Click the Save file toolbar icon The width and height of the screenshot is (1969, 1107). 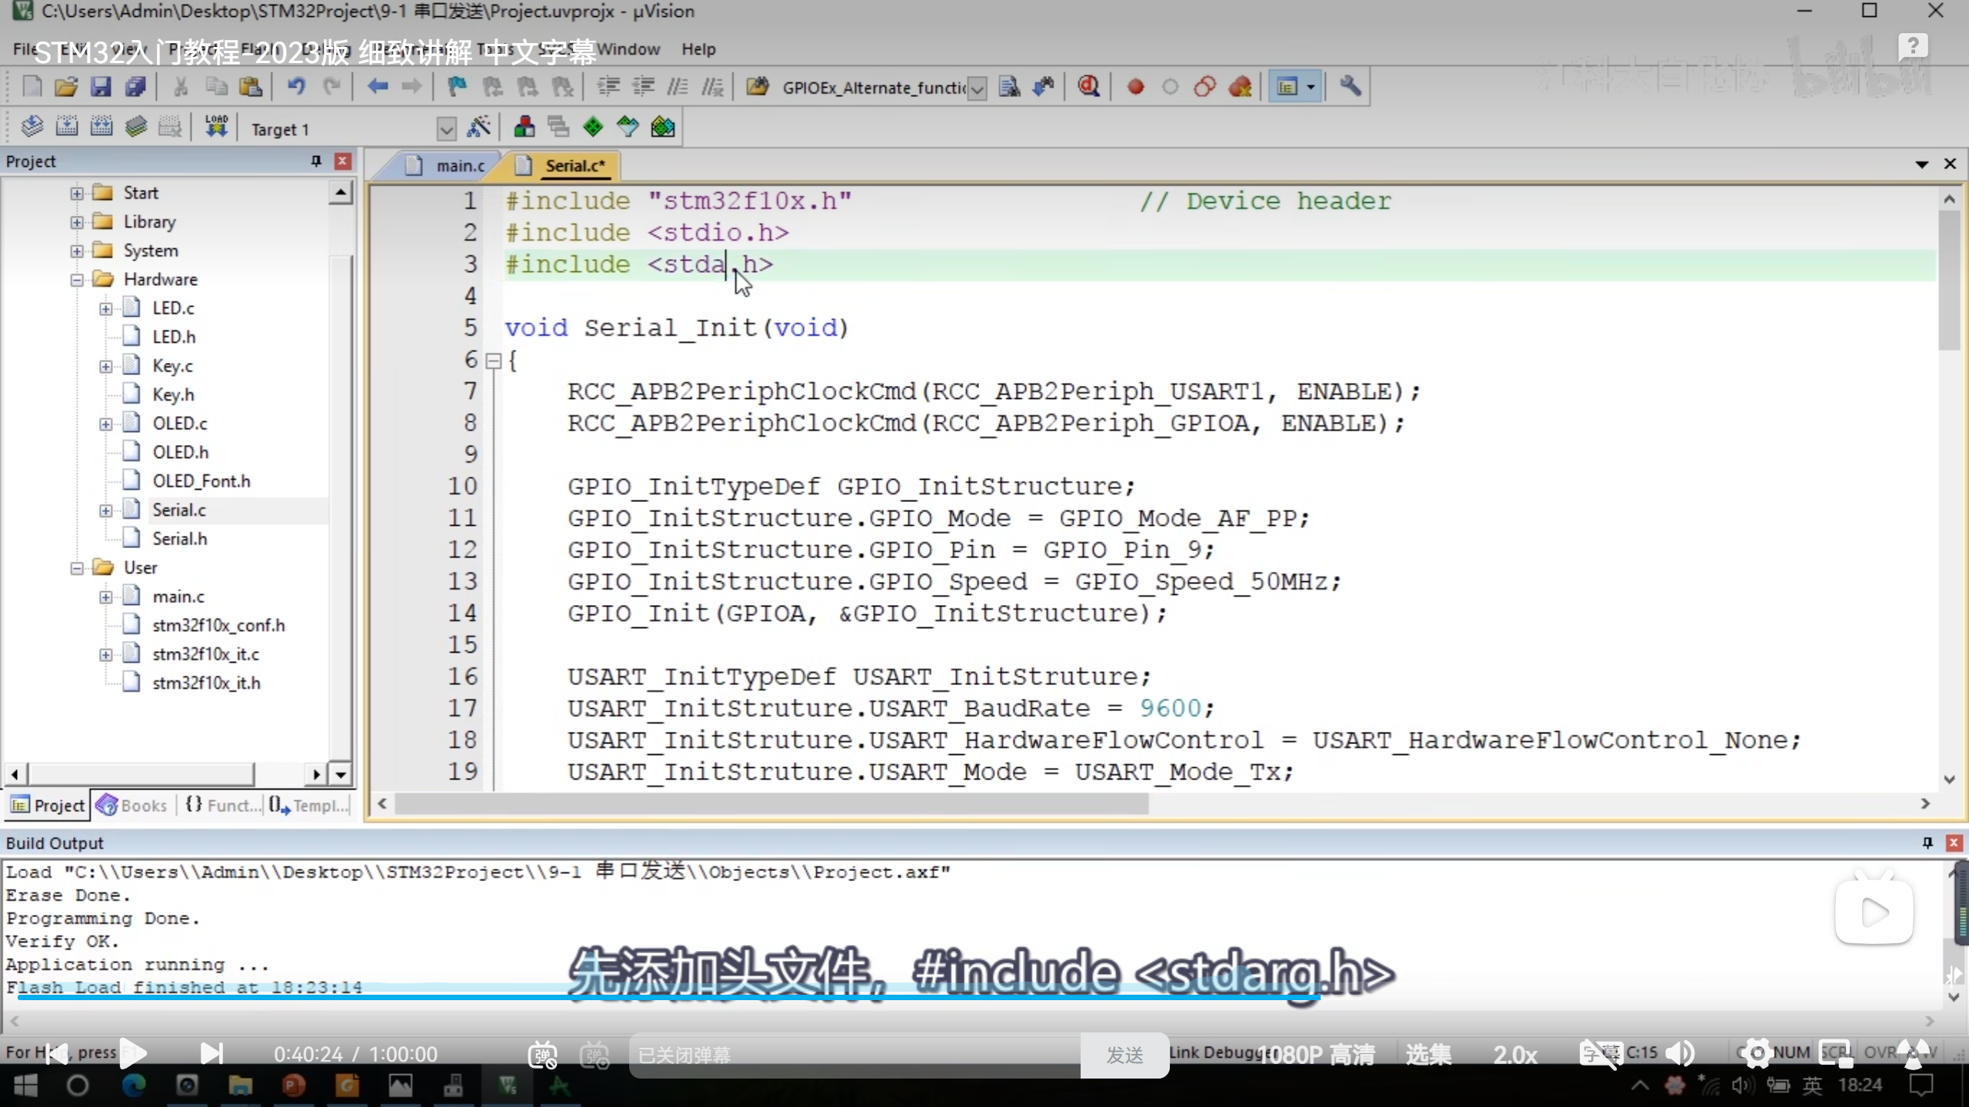(101, 87)
